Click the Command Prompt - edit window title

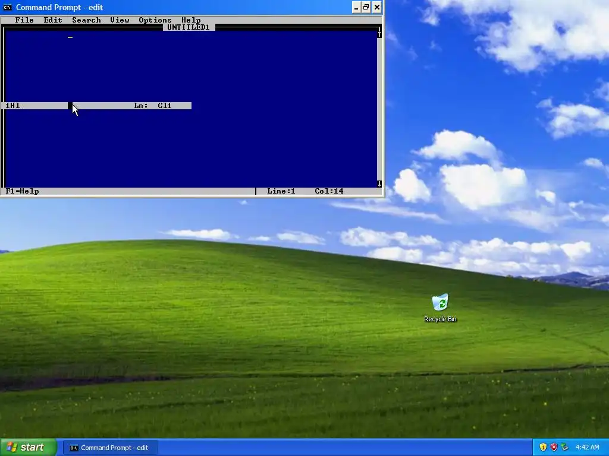point(59,7)
